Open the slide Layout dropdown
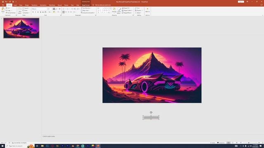This screenshot has width=264, height=148. pos(26,8)
